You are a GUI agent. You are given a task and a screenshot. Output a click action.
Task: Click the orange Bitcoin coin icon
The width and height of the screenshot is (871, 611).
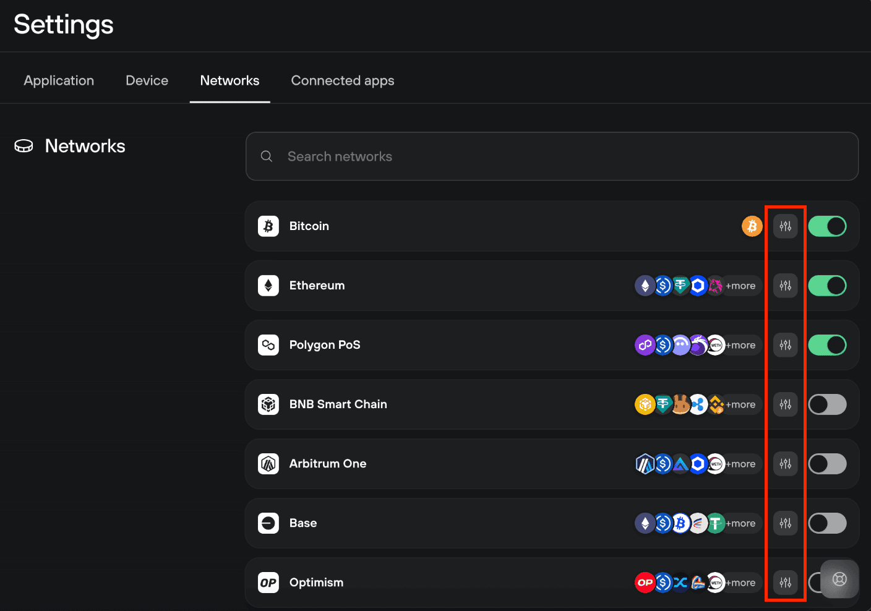pos(752,226)
